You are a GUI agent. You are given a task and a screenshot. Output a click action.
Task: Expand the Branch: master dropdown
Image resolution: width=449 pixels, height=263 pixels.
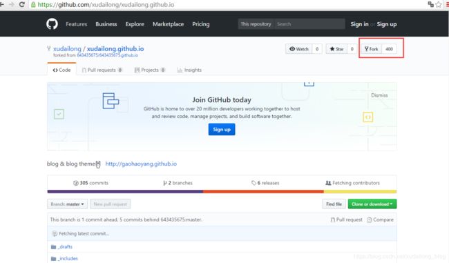click(x=67, y=204)
